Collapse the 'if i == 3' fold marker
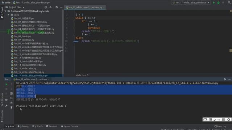Screen dimensions: 232x130 (74, 21)
